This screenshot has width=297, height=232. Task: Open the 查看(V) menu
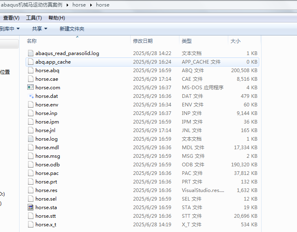[11, 18]
